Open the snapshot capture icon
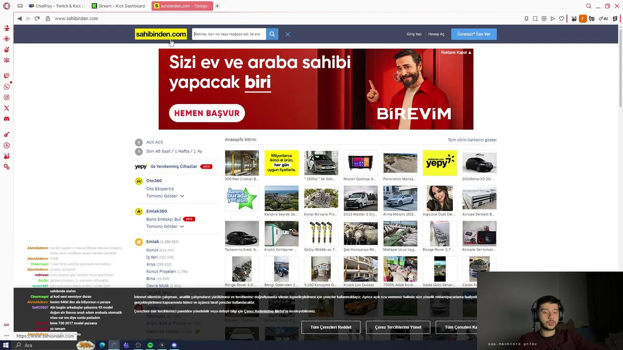This screenshot has width=623, height=350. 535,18
